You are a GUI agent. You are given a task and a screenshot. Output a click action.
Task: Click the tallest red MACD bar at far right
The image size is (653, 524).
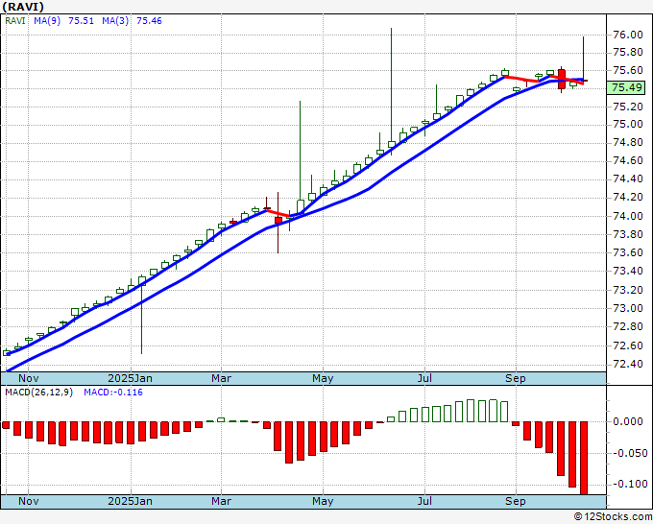(x=584, y=458)
